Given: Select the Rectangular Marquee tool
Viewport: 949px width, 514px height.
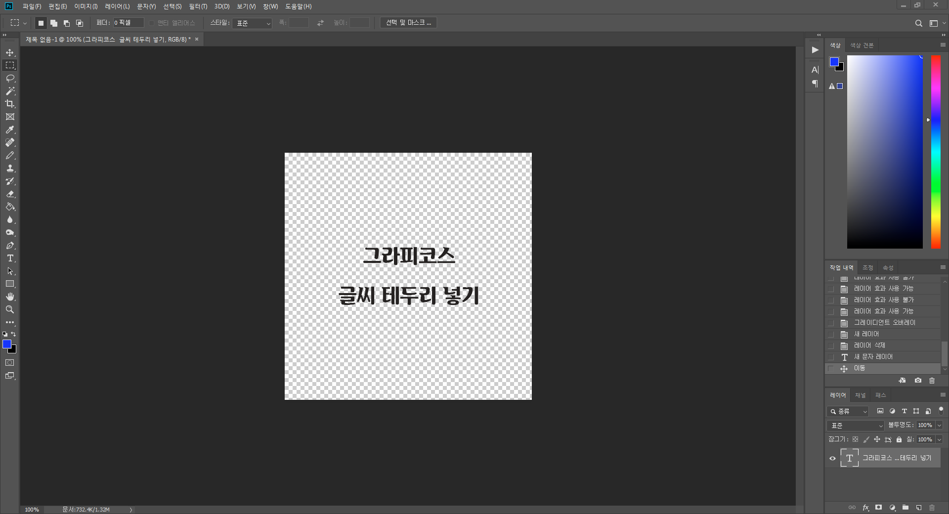Looking at the screenshot, I should [x=10, y=65].
